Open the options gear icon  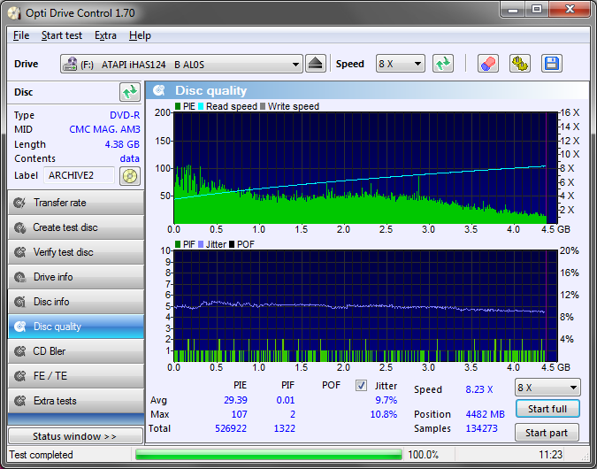pos(520,64)
